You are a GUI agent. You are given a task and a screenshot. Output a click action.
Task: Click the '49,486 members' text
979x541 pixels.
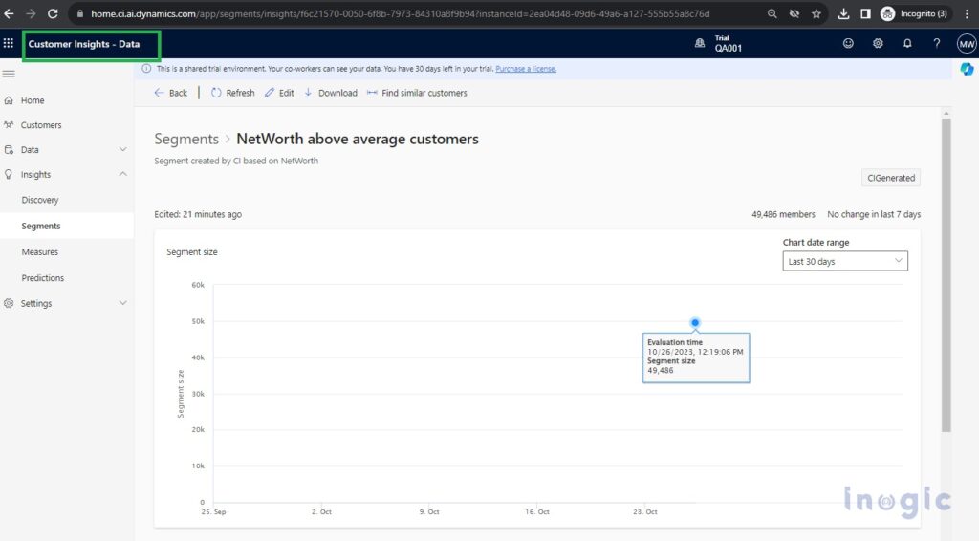783,214
